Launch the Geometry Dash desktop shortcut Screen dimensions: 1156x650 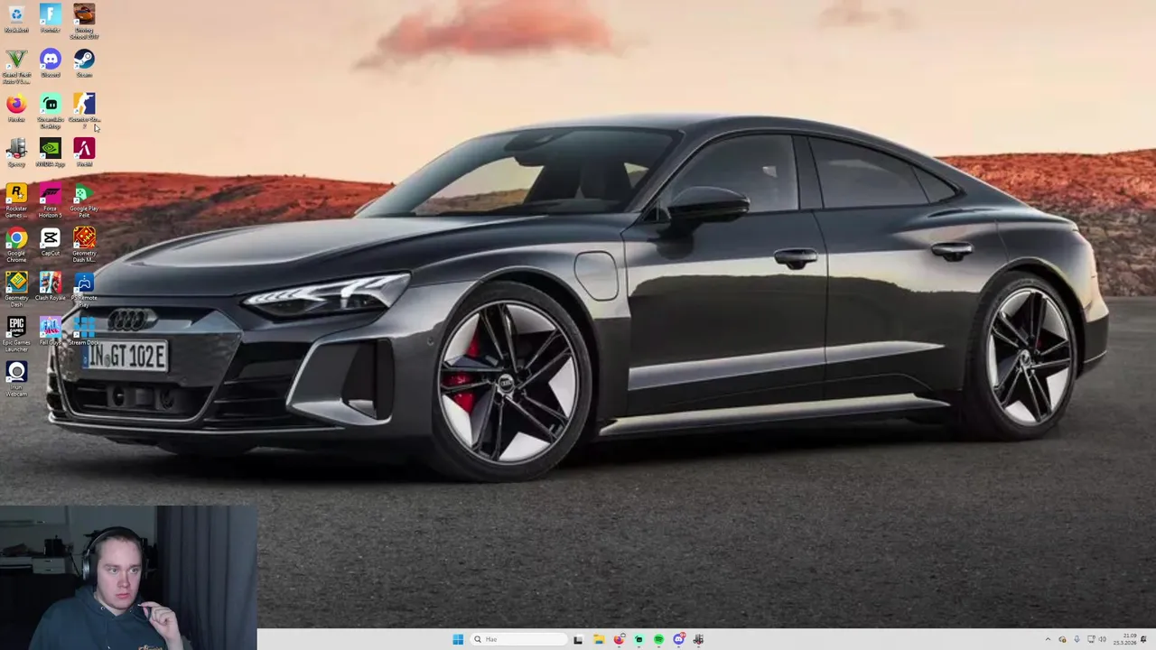[x=16, y=290]
